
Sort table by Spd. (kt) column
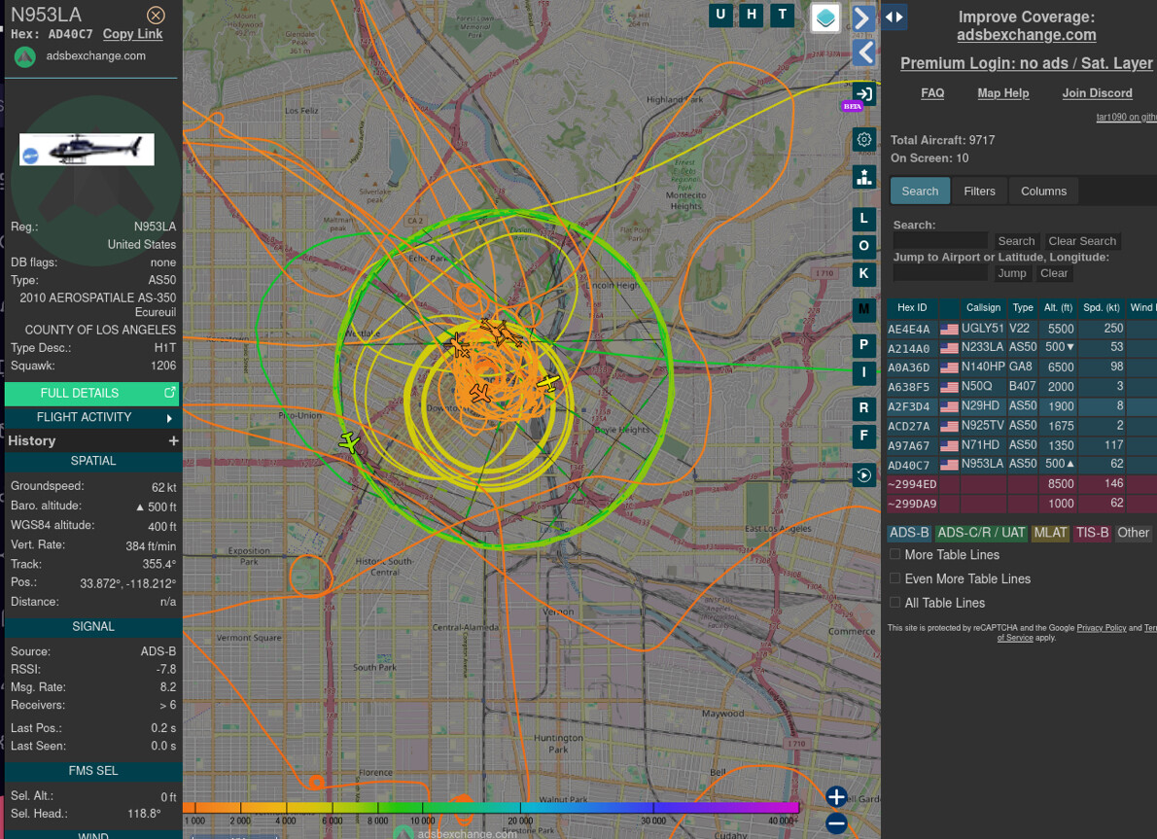[x=1102, y=308]
